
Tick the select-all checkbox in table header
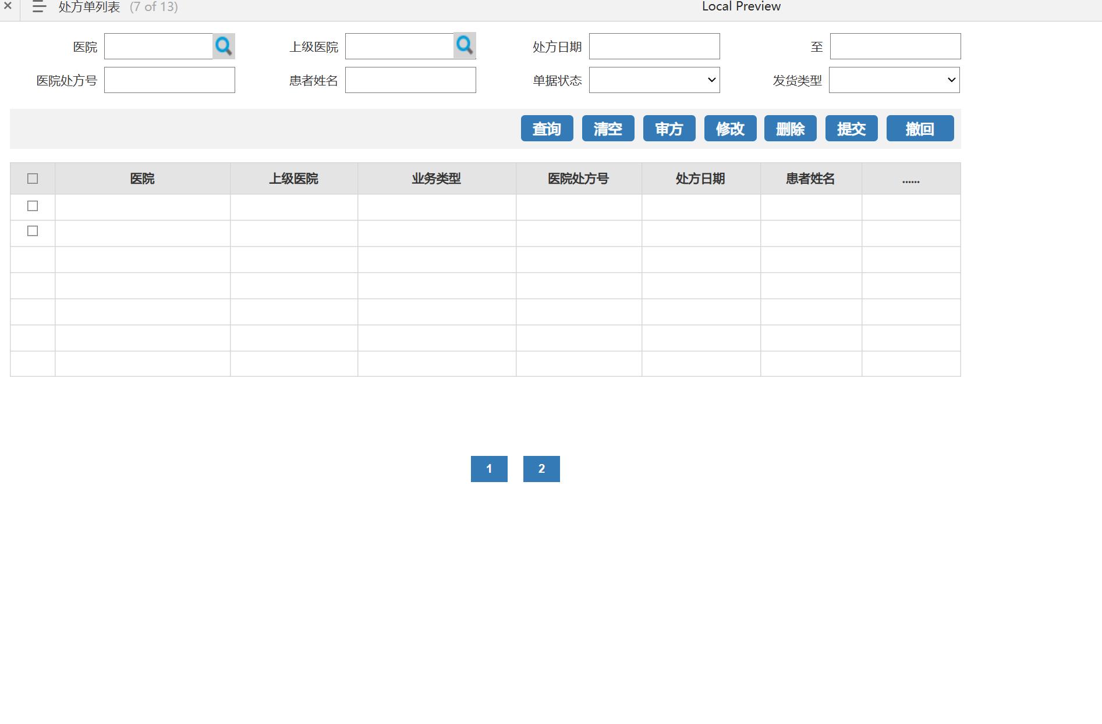point(33,179)
